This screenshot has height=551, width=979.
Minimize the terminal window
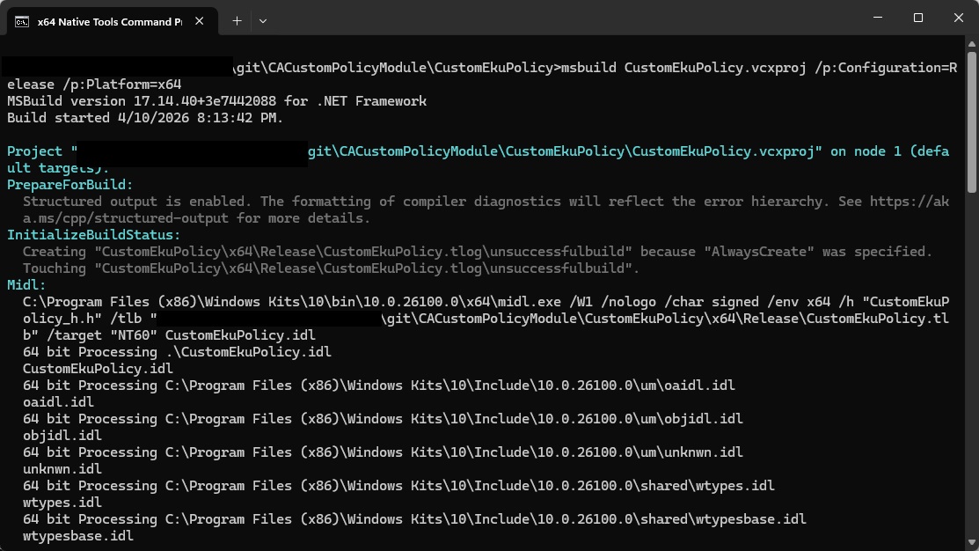tap(878, 18)
